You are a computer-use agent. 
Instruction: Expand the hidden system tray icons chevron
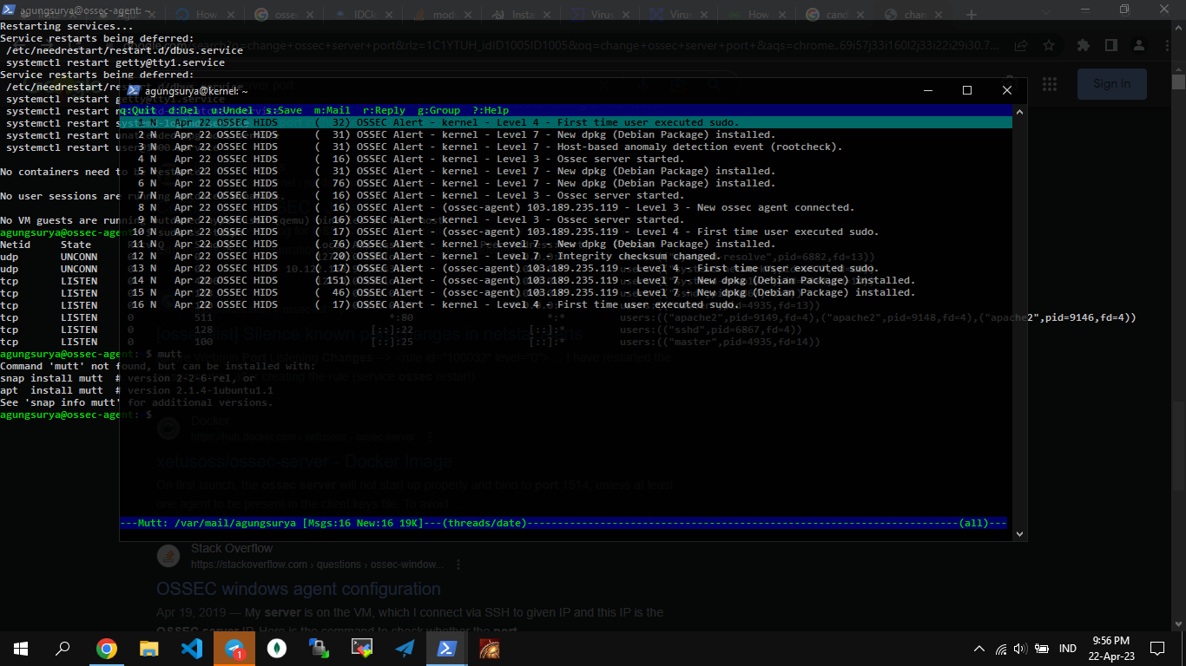(x=979, y=649)
